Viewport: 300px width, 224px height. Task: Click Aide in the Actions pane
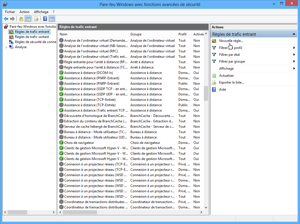point(223,89)
